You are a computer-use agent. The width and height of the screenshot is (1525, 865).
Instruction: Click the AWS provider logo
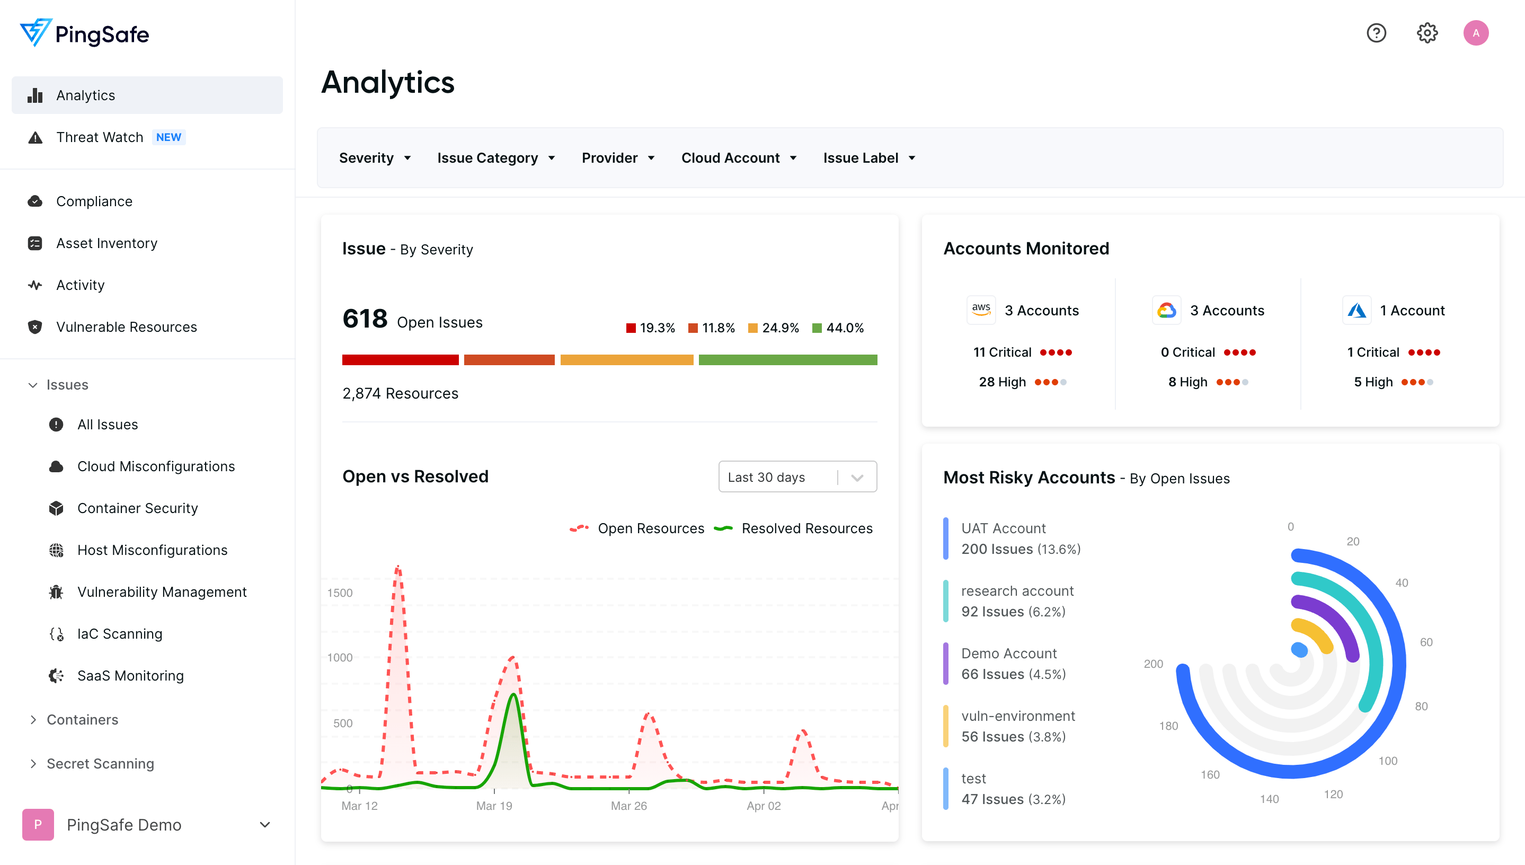coord(981,310)
